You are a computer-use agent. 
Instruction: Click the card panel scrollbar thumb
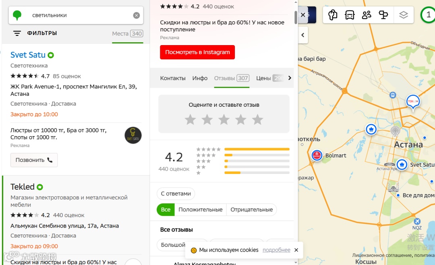[296, 17]
